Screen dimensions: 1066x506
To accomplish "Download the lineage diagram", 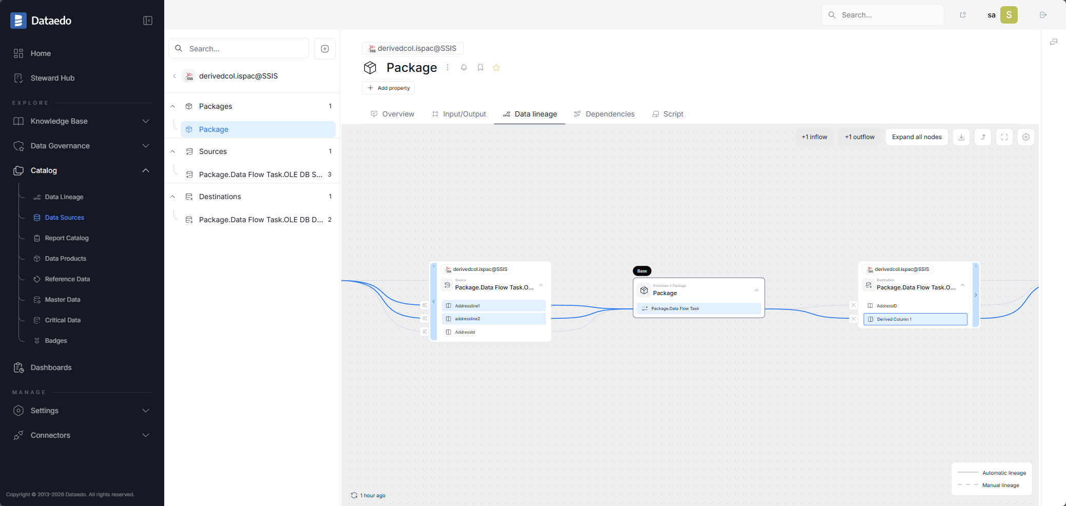I will [x=961, y=137].
